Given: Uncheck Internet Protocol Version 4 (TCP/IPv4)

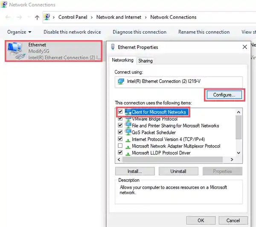Looking at the screenshot, I should tap(120, 139).
